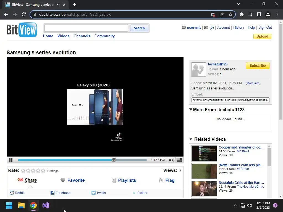Mute the video player volume icon

click(x=171, y=160)
